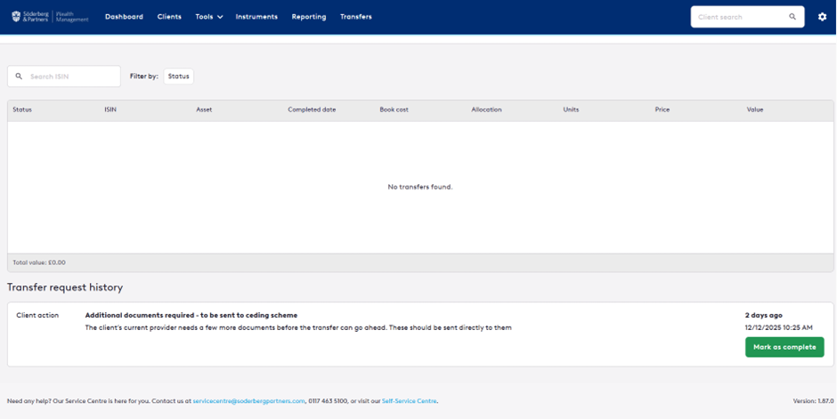Click the Allocation column header
Screen dimensions: 837x419
click(x=486, y=109)
